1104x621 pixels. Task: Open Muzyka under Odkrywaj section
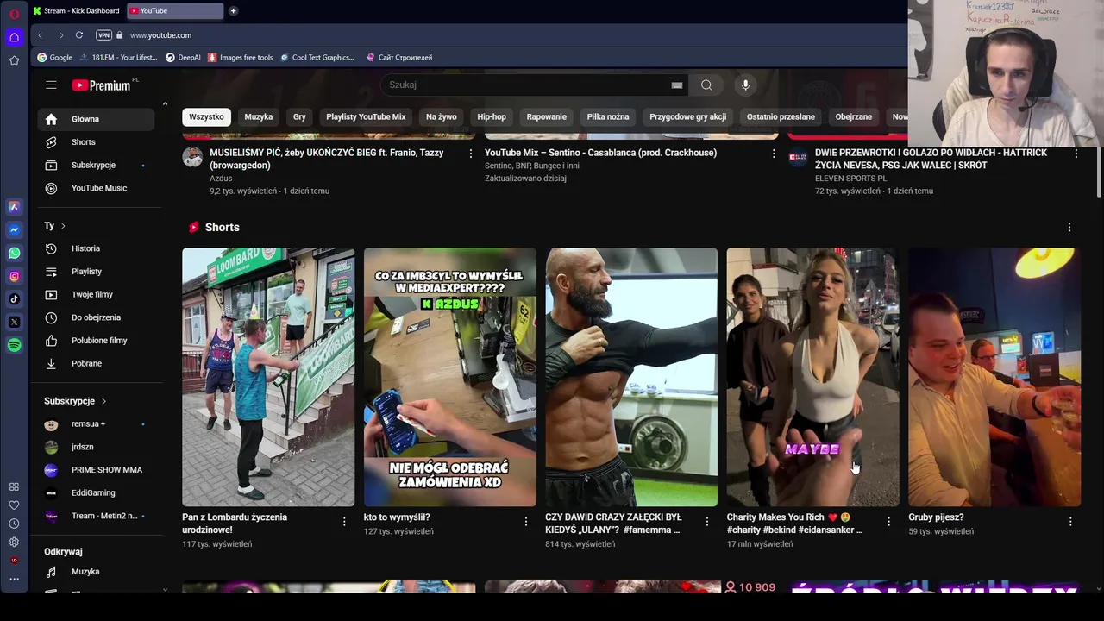pos(96,572)
